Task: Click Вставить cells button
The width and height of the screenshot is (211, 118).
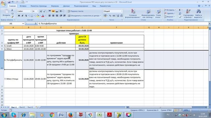Action: (x=170, y=10)
